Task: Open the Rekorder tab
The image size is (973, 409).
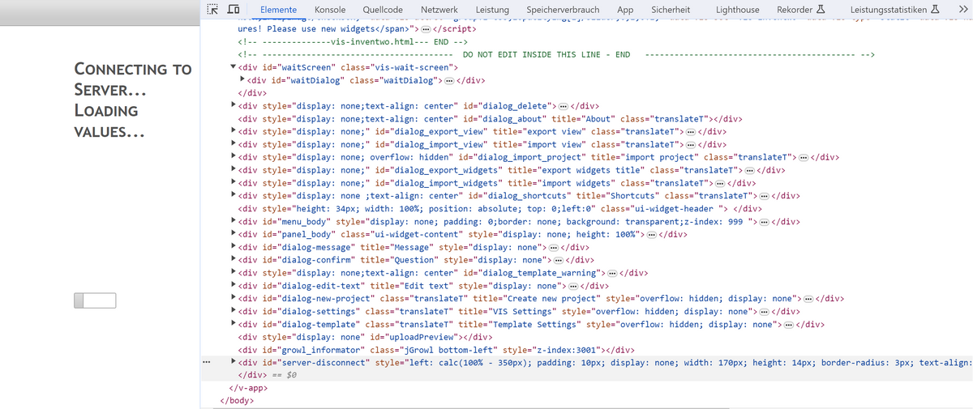Action: pos(800,10)
